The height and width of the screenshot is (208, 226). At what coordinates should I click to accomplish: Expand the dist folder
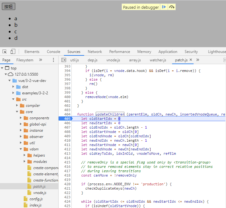click(13, 87)
